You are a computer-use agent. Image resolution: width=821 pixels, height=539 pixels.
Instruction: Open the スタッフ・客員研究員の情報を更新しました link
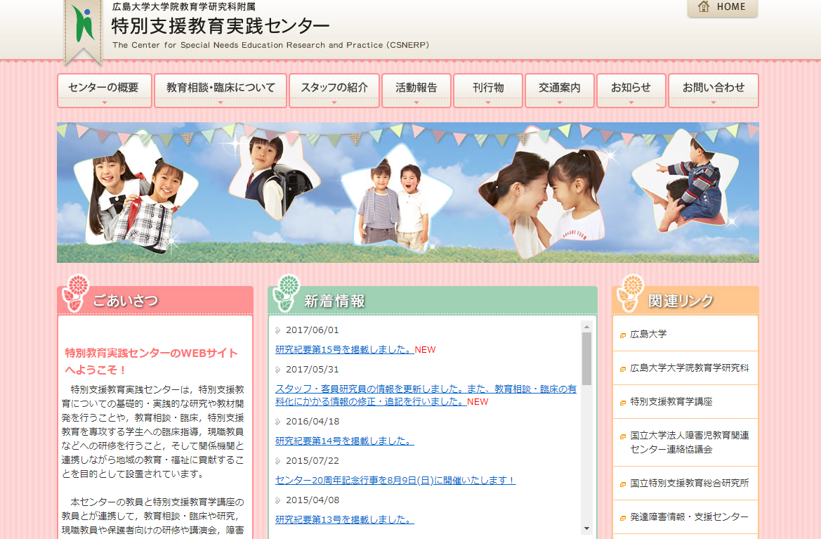coord(426,395)
